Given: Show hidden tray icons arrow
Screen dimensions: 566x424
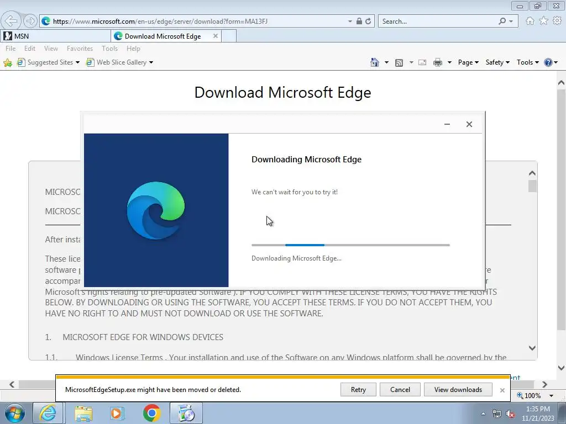Looking at the screenshot, I should click(x=483, y=414).
